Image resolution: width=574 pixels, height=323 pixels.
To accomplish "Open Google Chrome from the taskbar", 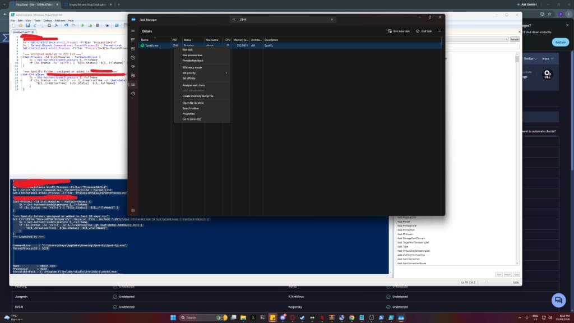I will pyautogui.click(x=352, y=317).
